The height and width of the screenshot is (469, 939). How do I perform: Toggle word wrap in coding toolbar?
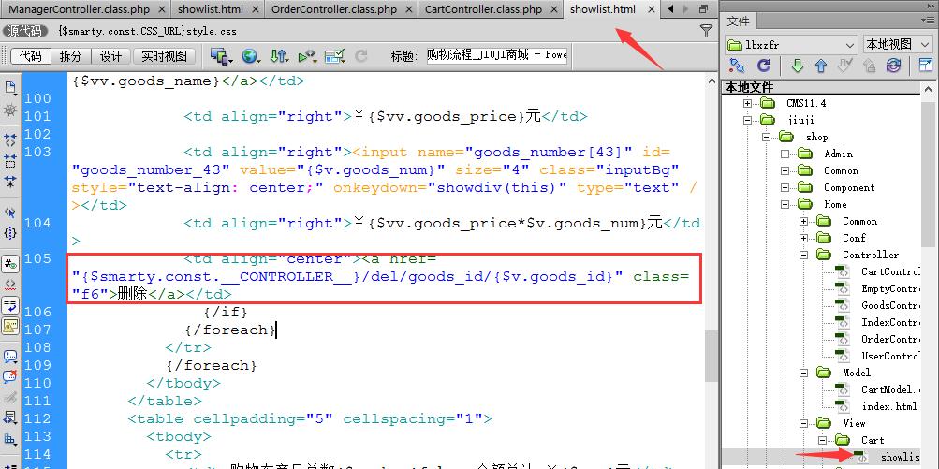(10, 305)
